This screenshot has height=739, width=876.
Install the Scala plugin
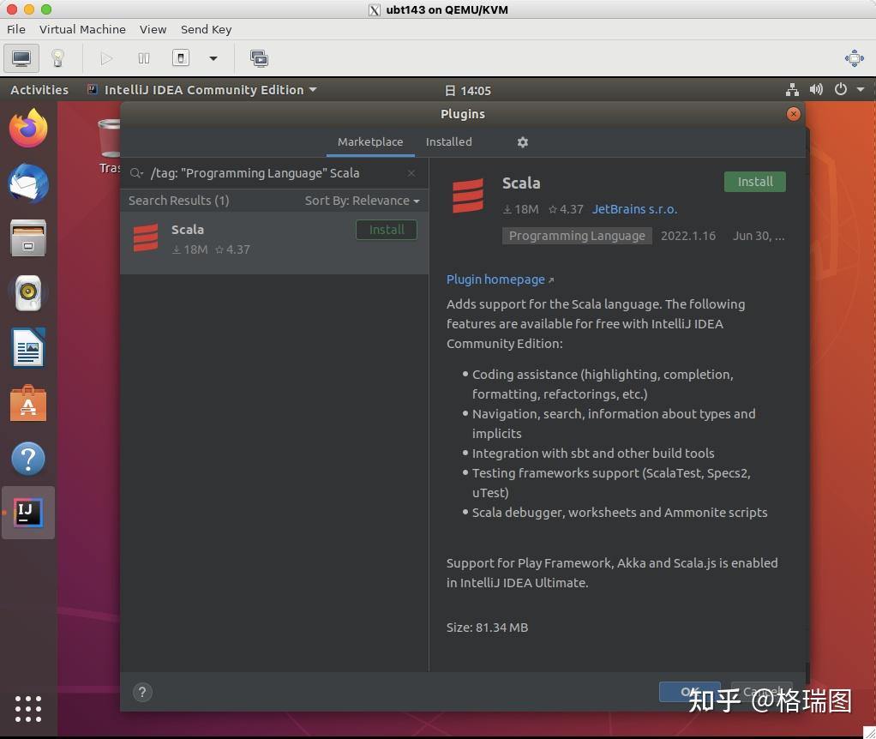[753, 181]
